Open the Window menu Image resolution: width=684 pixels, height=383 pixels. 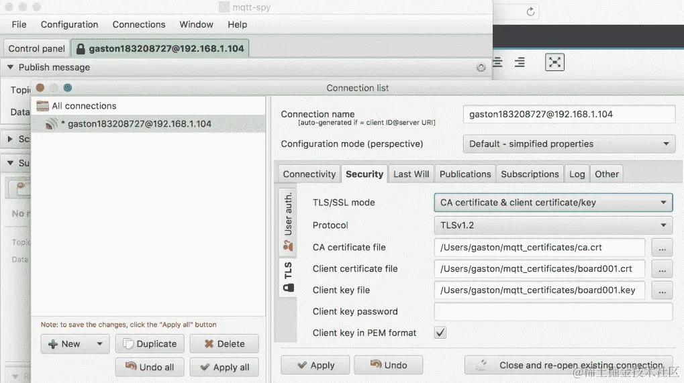click(196, 24)
